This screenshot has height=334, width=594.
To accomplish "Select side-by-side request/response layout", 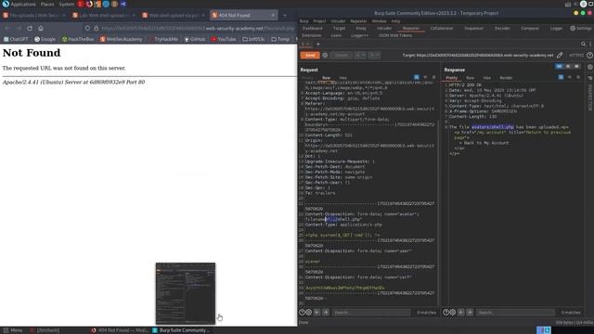I will (x=559, y=66).
